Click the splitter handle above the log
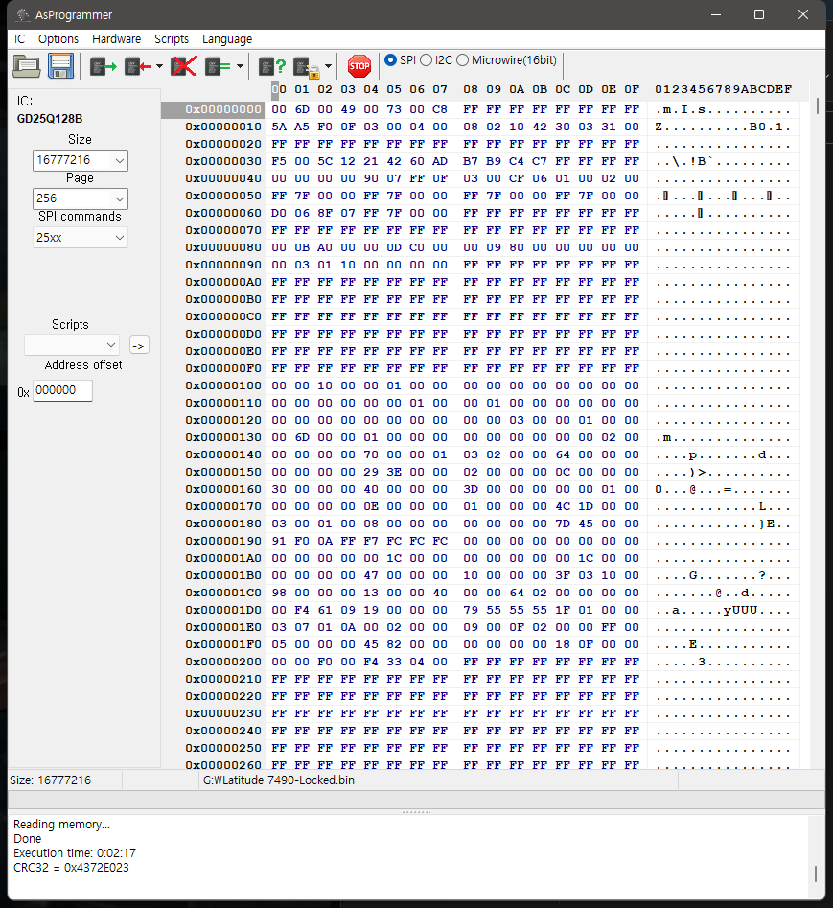Viewport: 833px width, 908px height. coord(416,812)
